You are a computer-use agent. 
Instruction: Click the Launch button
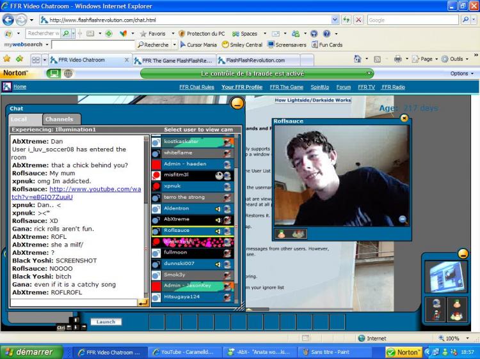106,322
